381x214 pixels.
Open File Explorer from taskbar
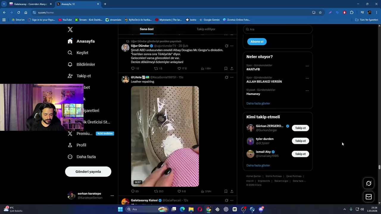pyautogui.click(x=191, y=209)
